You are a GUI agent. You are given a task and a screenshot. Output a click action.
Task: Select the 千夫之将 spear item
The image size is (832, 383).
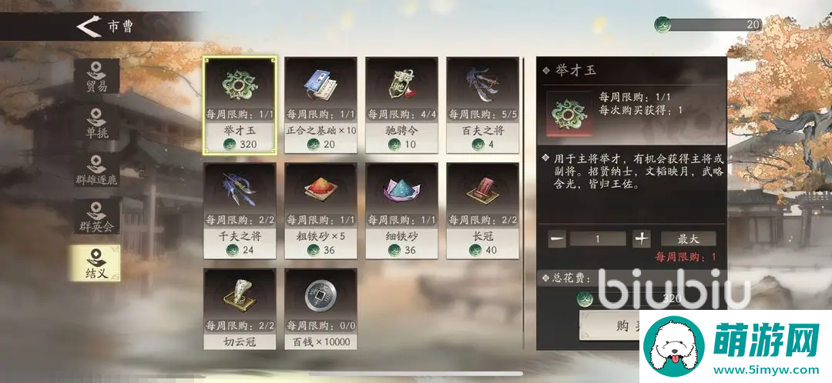[x=240, y=211]
